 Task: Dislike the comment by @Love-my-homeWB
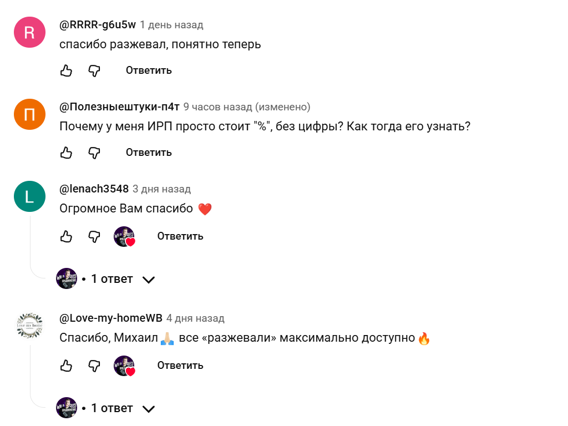[x=95, y=366]
